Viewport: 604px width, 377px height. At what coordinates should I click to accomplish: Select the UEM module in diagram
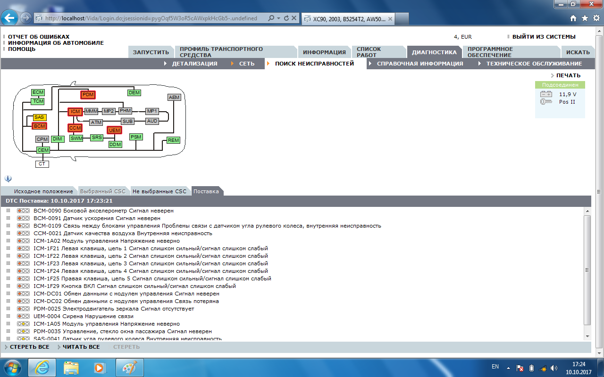coord(114,130)
